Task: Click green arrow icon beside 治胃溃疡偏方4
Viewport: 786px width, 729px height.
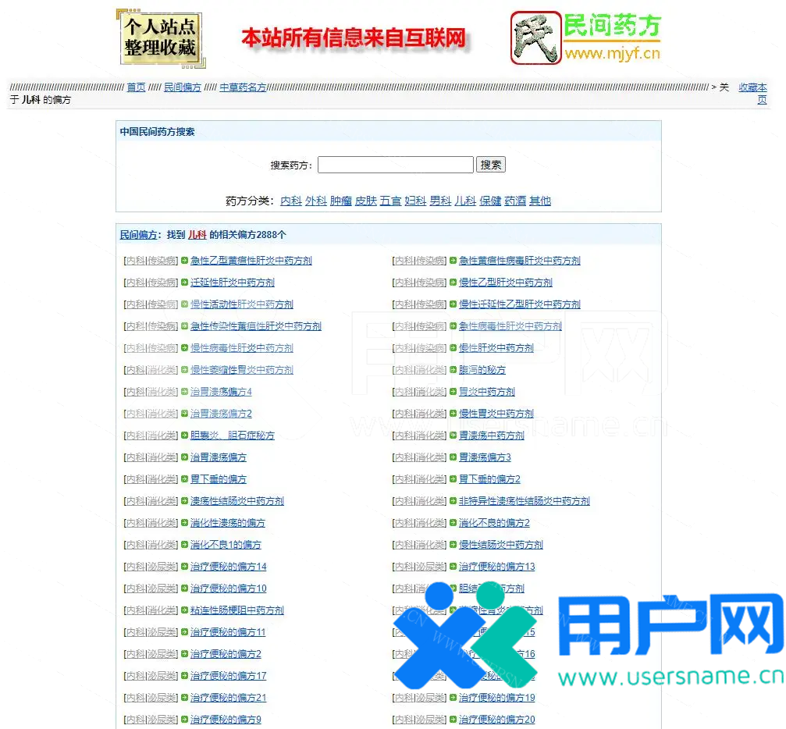Action: click(x=185, y=392)
